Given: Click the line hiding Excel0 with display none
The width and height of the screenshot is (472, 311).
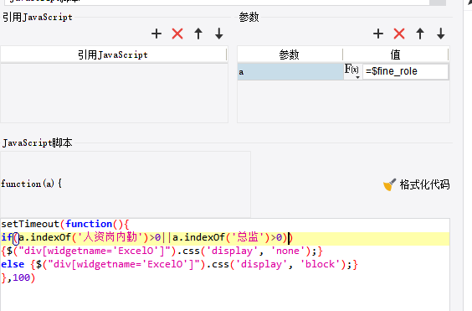Looking at the screenshot, I should [x=162, y=251].
